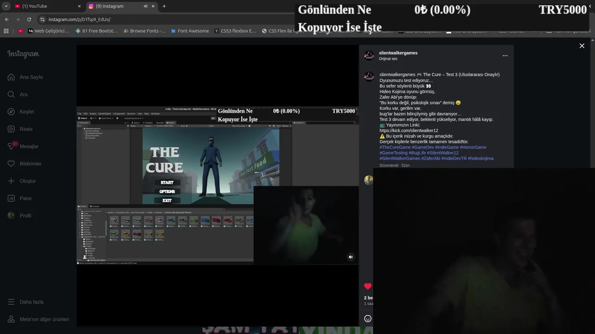595x334 pixels.
Task: Open Ara search in the sidebar
Action: click(18, 94)
